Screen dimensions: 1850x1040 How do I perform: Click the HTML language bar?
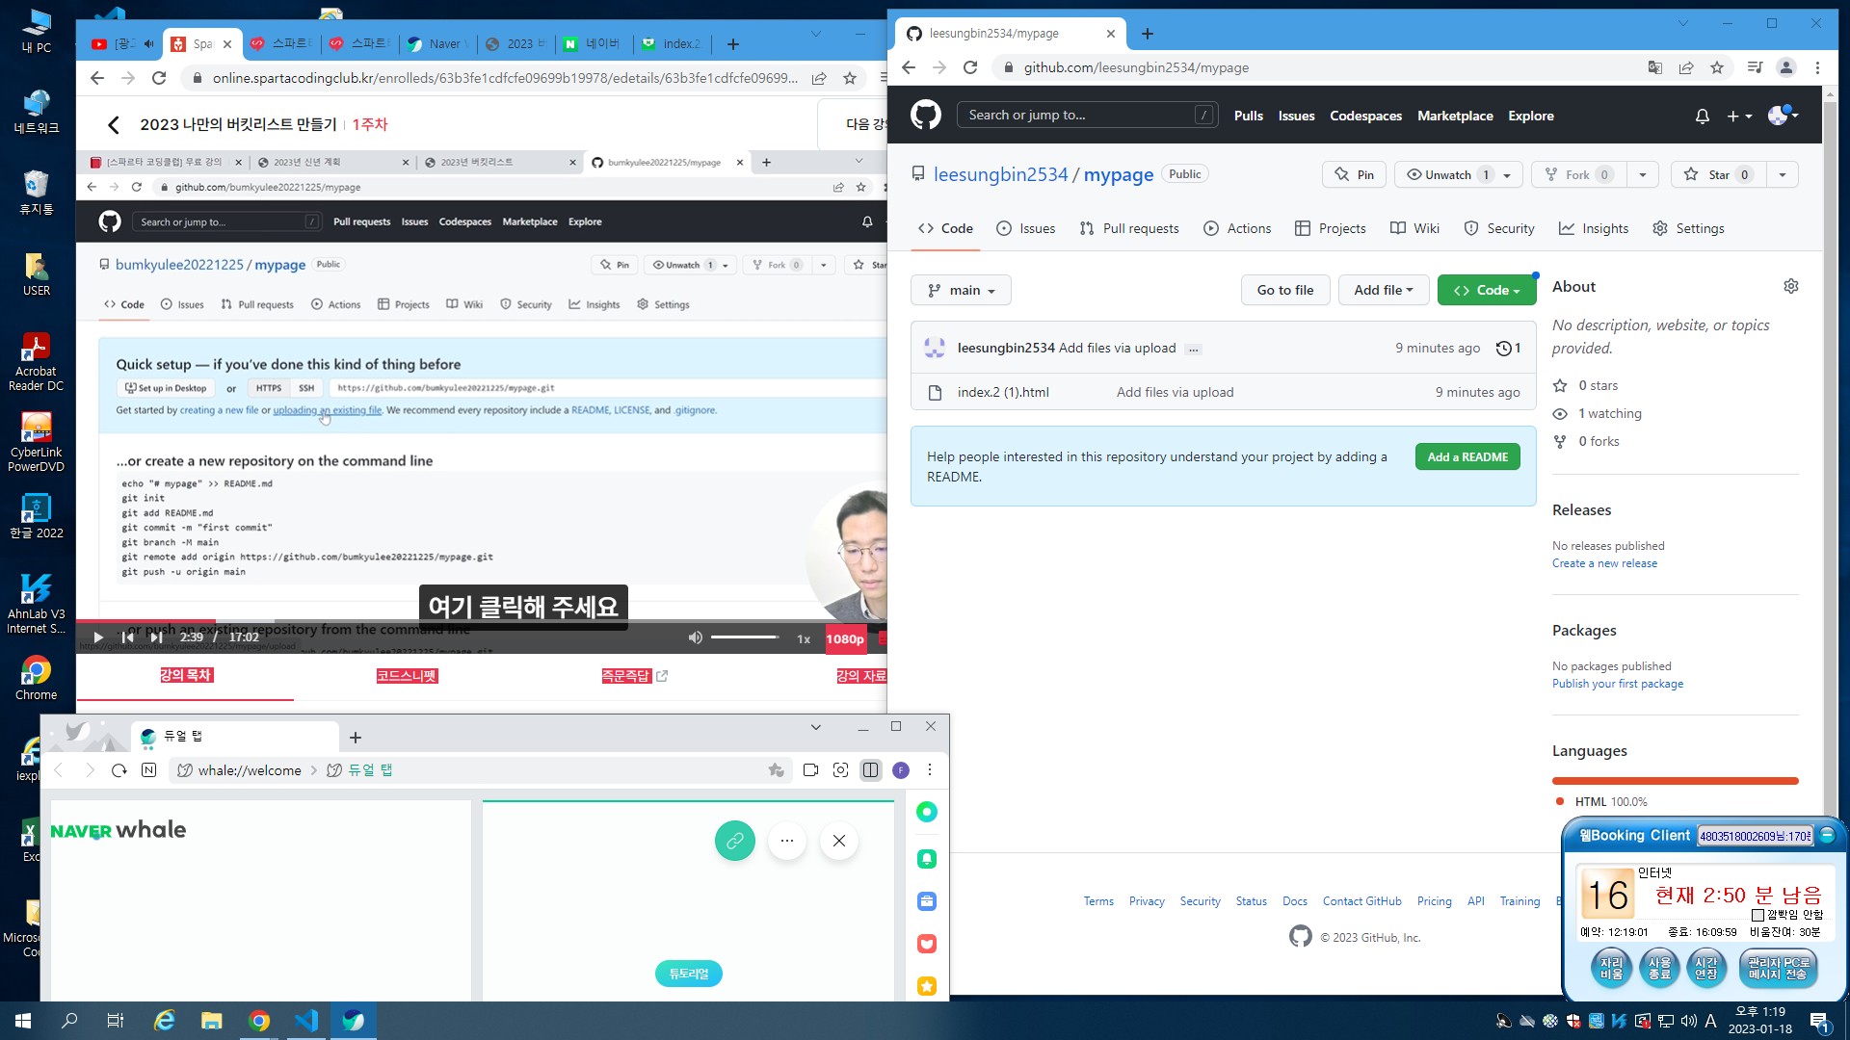pyautogui.click(x=1676, y=780)
